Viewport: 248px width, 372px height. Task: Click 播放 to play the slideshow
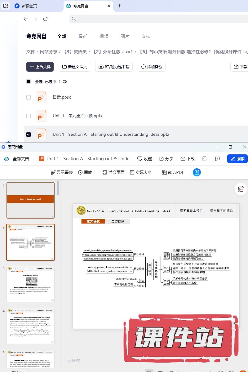click(85, 172)
